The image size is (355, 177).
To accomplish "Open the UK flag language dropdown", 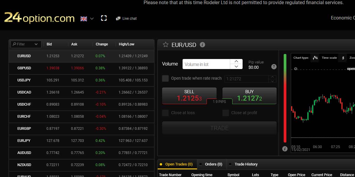I will pos(87,19).
